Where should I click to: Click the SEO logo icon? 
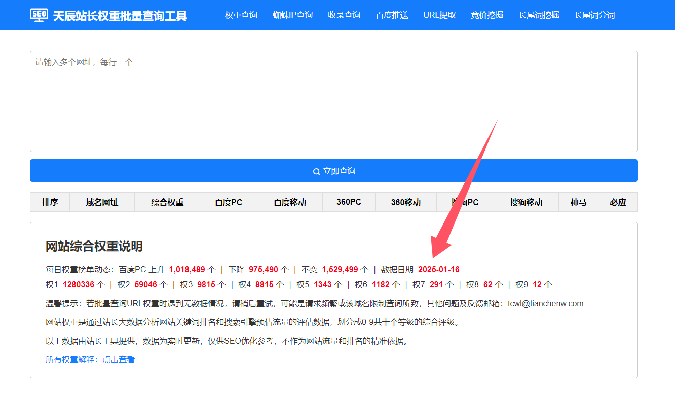[39, 15]
